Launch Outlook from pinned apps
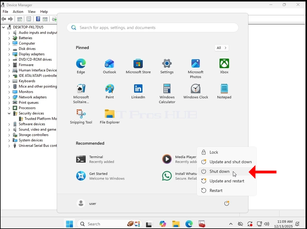Image resolution: width=307 pixels, height=229 pixels. [x=109, y=66]
